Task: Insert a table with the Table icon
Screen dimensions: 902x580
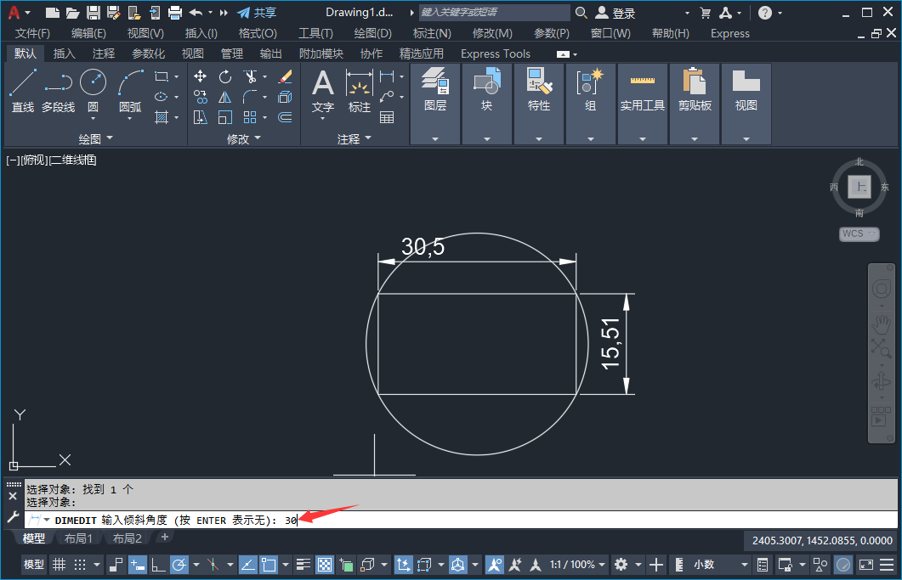Action: pos(387,117)
